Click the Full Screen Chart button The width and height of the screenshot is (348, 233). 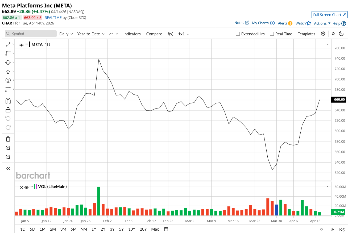click(329, 15)
